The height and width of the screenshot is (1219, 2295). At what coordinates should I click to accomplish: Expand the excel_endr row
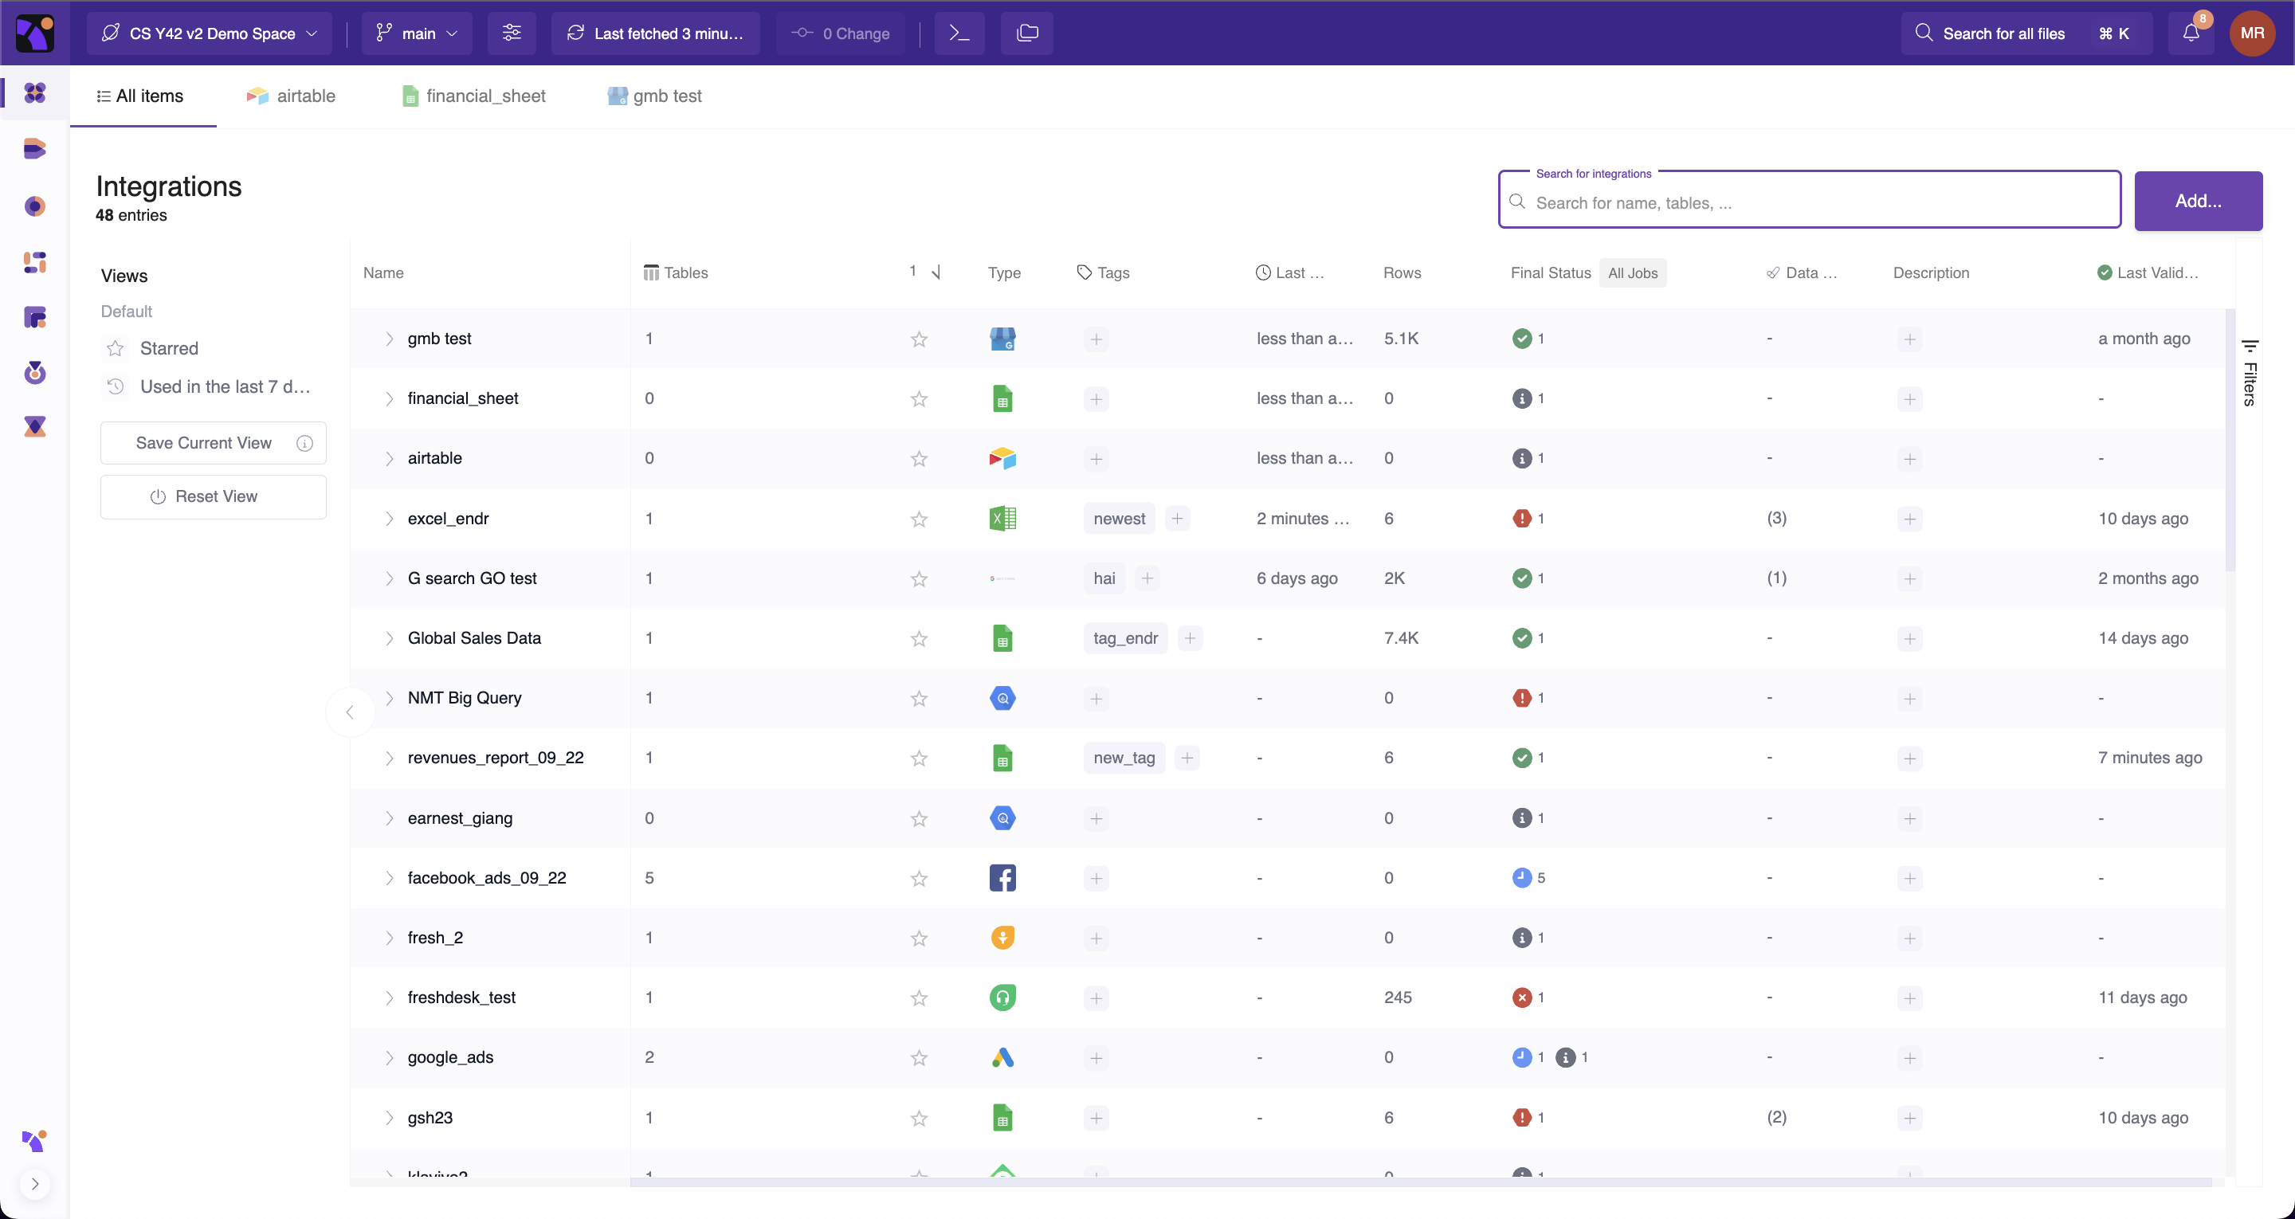390,519
